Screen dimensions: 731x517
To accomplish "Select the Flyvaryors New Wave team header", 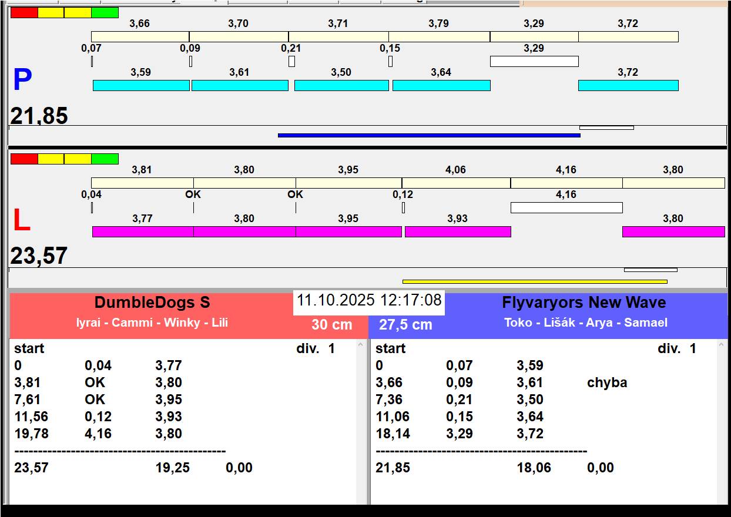I will point(584,303).
